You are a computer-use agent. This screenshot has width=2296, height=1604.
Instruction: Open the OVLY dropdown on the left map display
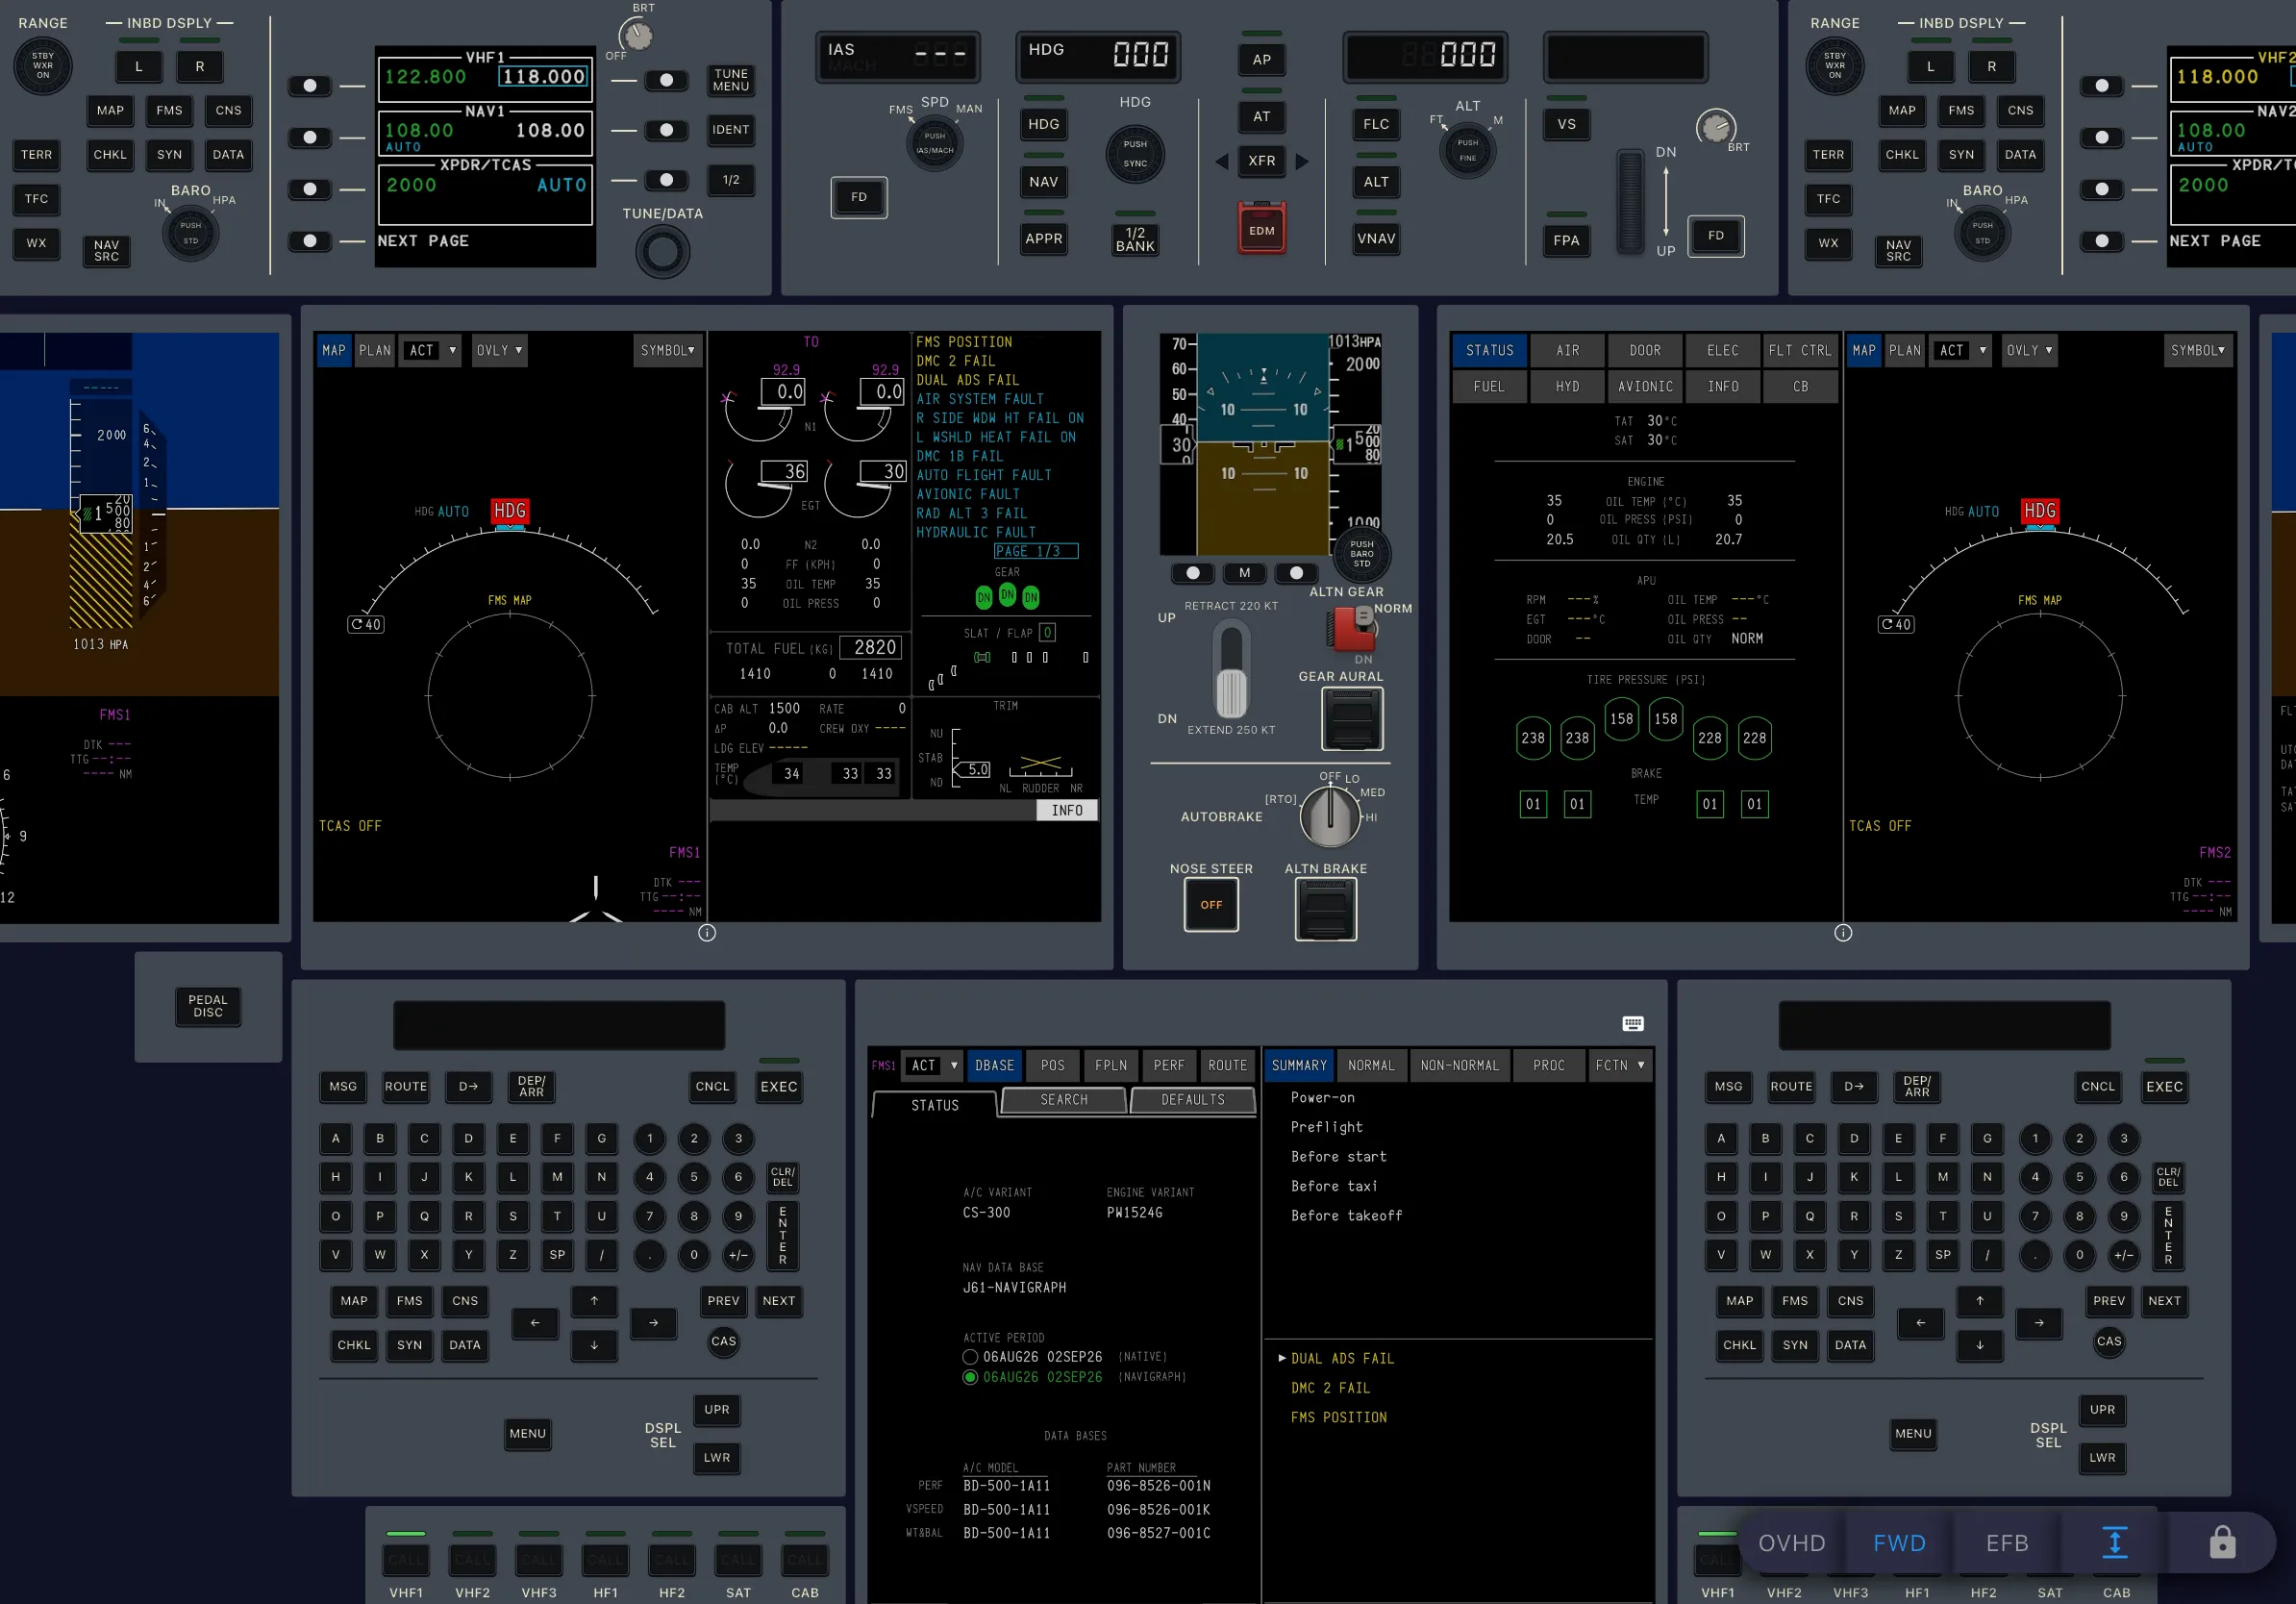coord(499,350)
